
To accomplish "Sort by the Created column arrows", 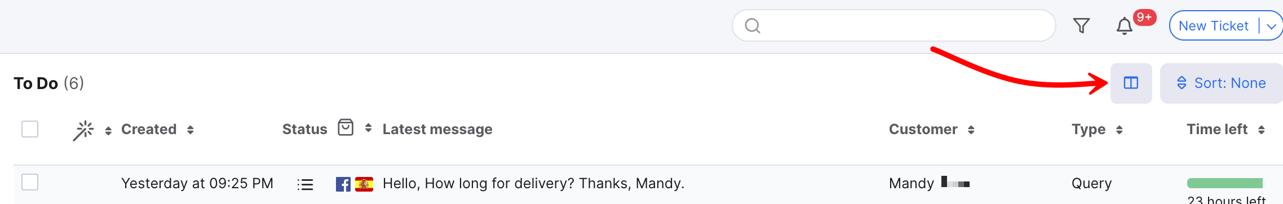I will coord(191,130).
